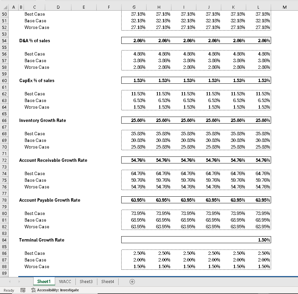This screenshot has width=298, height=294.
Task: Select the D&A % of sales label cell
Action: [x=35, y=41]
